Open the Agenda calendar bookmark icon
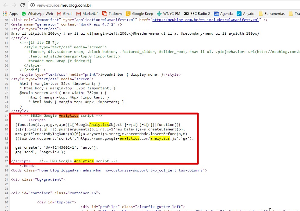The height and width of the screenshot is (211, 300). 216,14
